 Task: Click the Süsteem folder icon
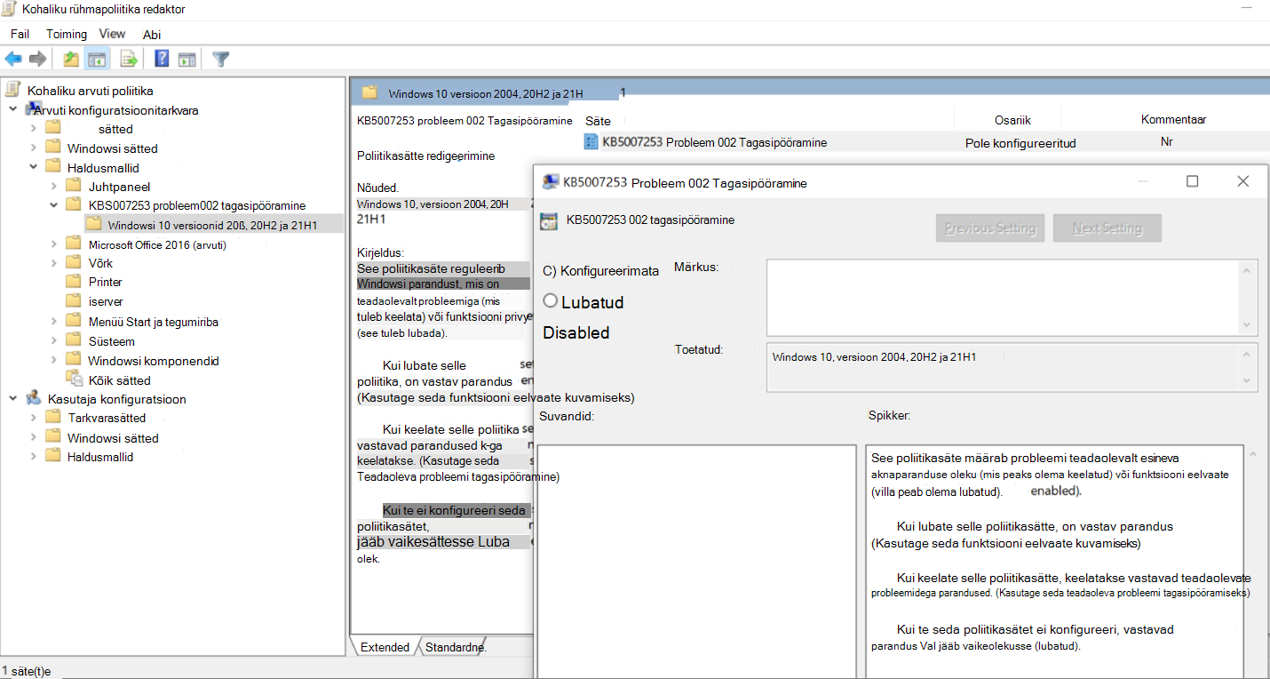click(x=73, y=340)
